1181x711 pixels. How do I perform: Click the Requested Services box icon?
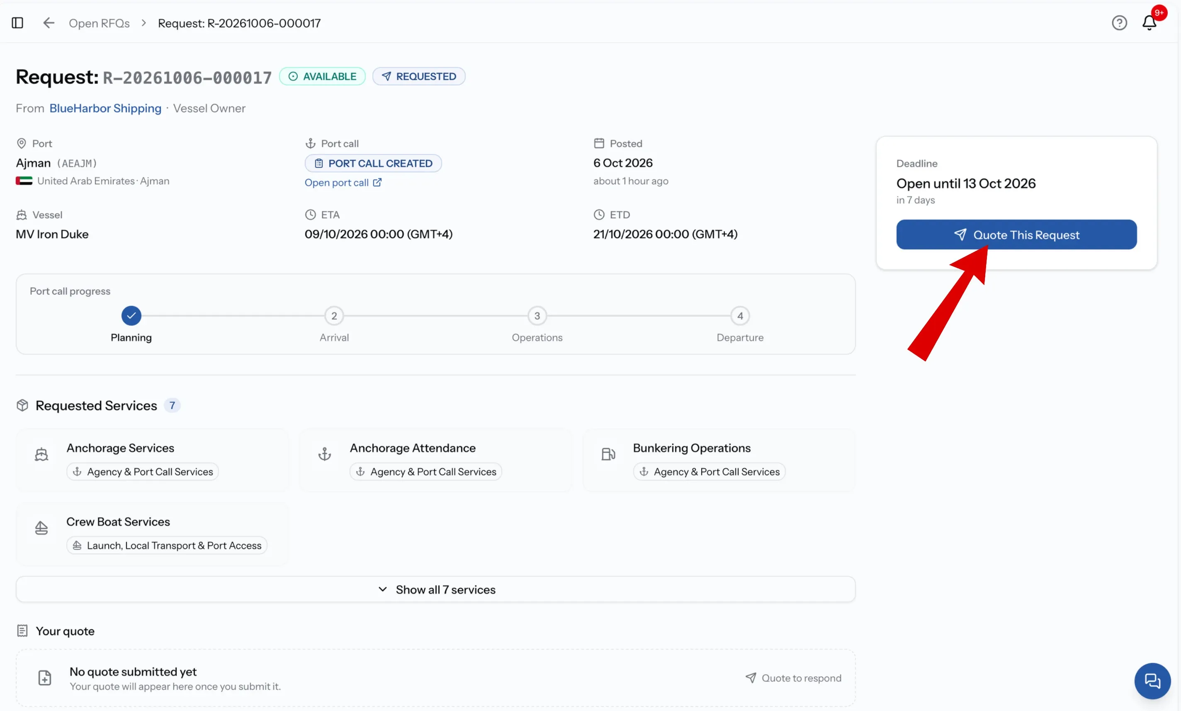point(22,406)
